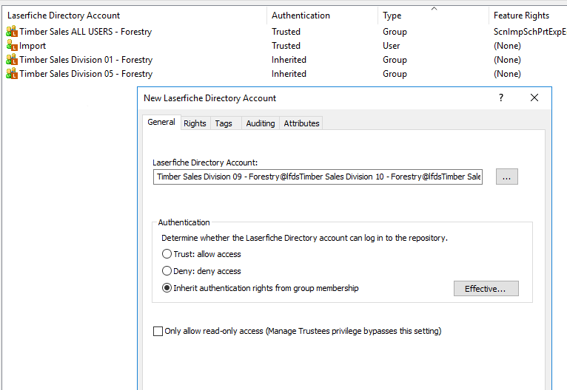Select Inherit authentication rights from group membership
The height and width of the screenshot is (390, 567).
point(167,288)
